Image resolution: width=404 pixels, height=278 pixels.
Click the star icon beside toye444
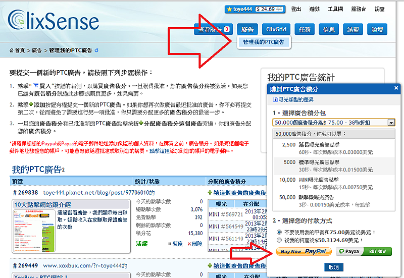229,9
